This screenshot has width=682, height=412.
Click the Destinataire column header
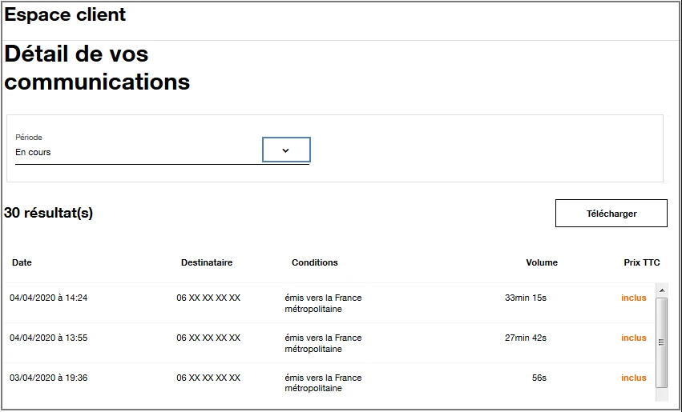[207, 262]
